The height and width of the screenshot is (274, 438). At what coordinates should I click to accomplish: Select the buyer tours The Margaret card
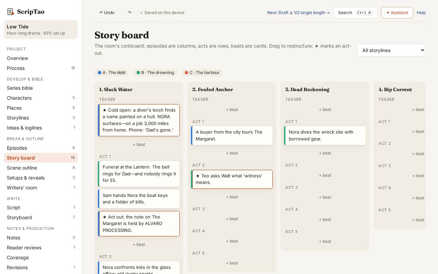coord(232,135)
